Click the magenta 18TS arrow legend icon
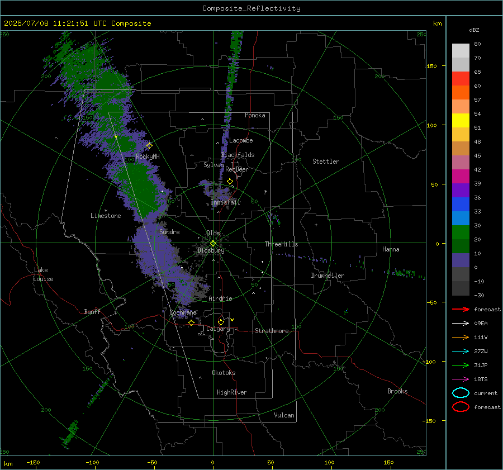The height and width of the screenshot is (470, 503). click(x=461, y=379)
